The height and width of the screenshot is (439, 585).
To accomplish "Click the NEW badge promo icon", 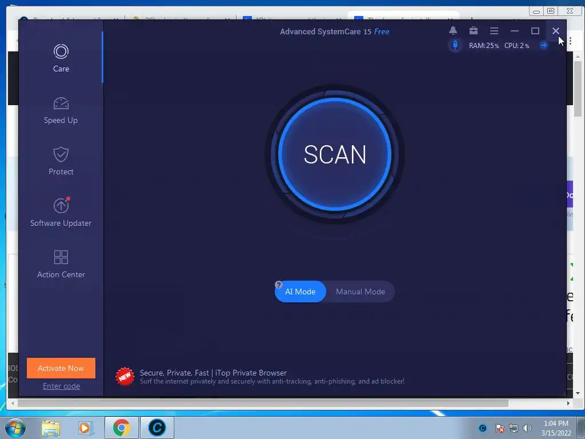I will pyautogui.click(x=125, y=376).
